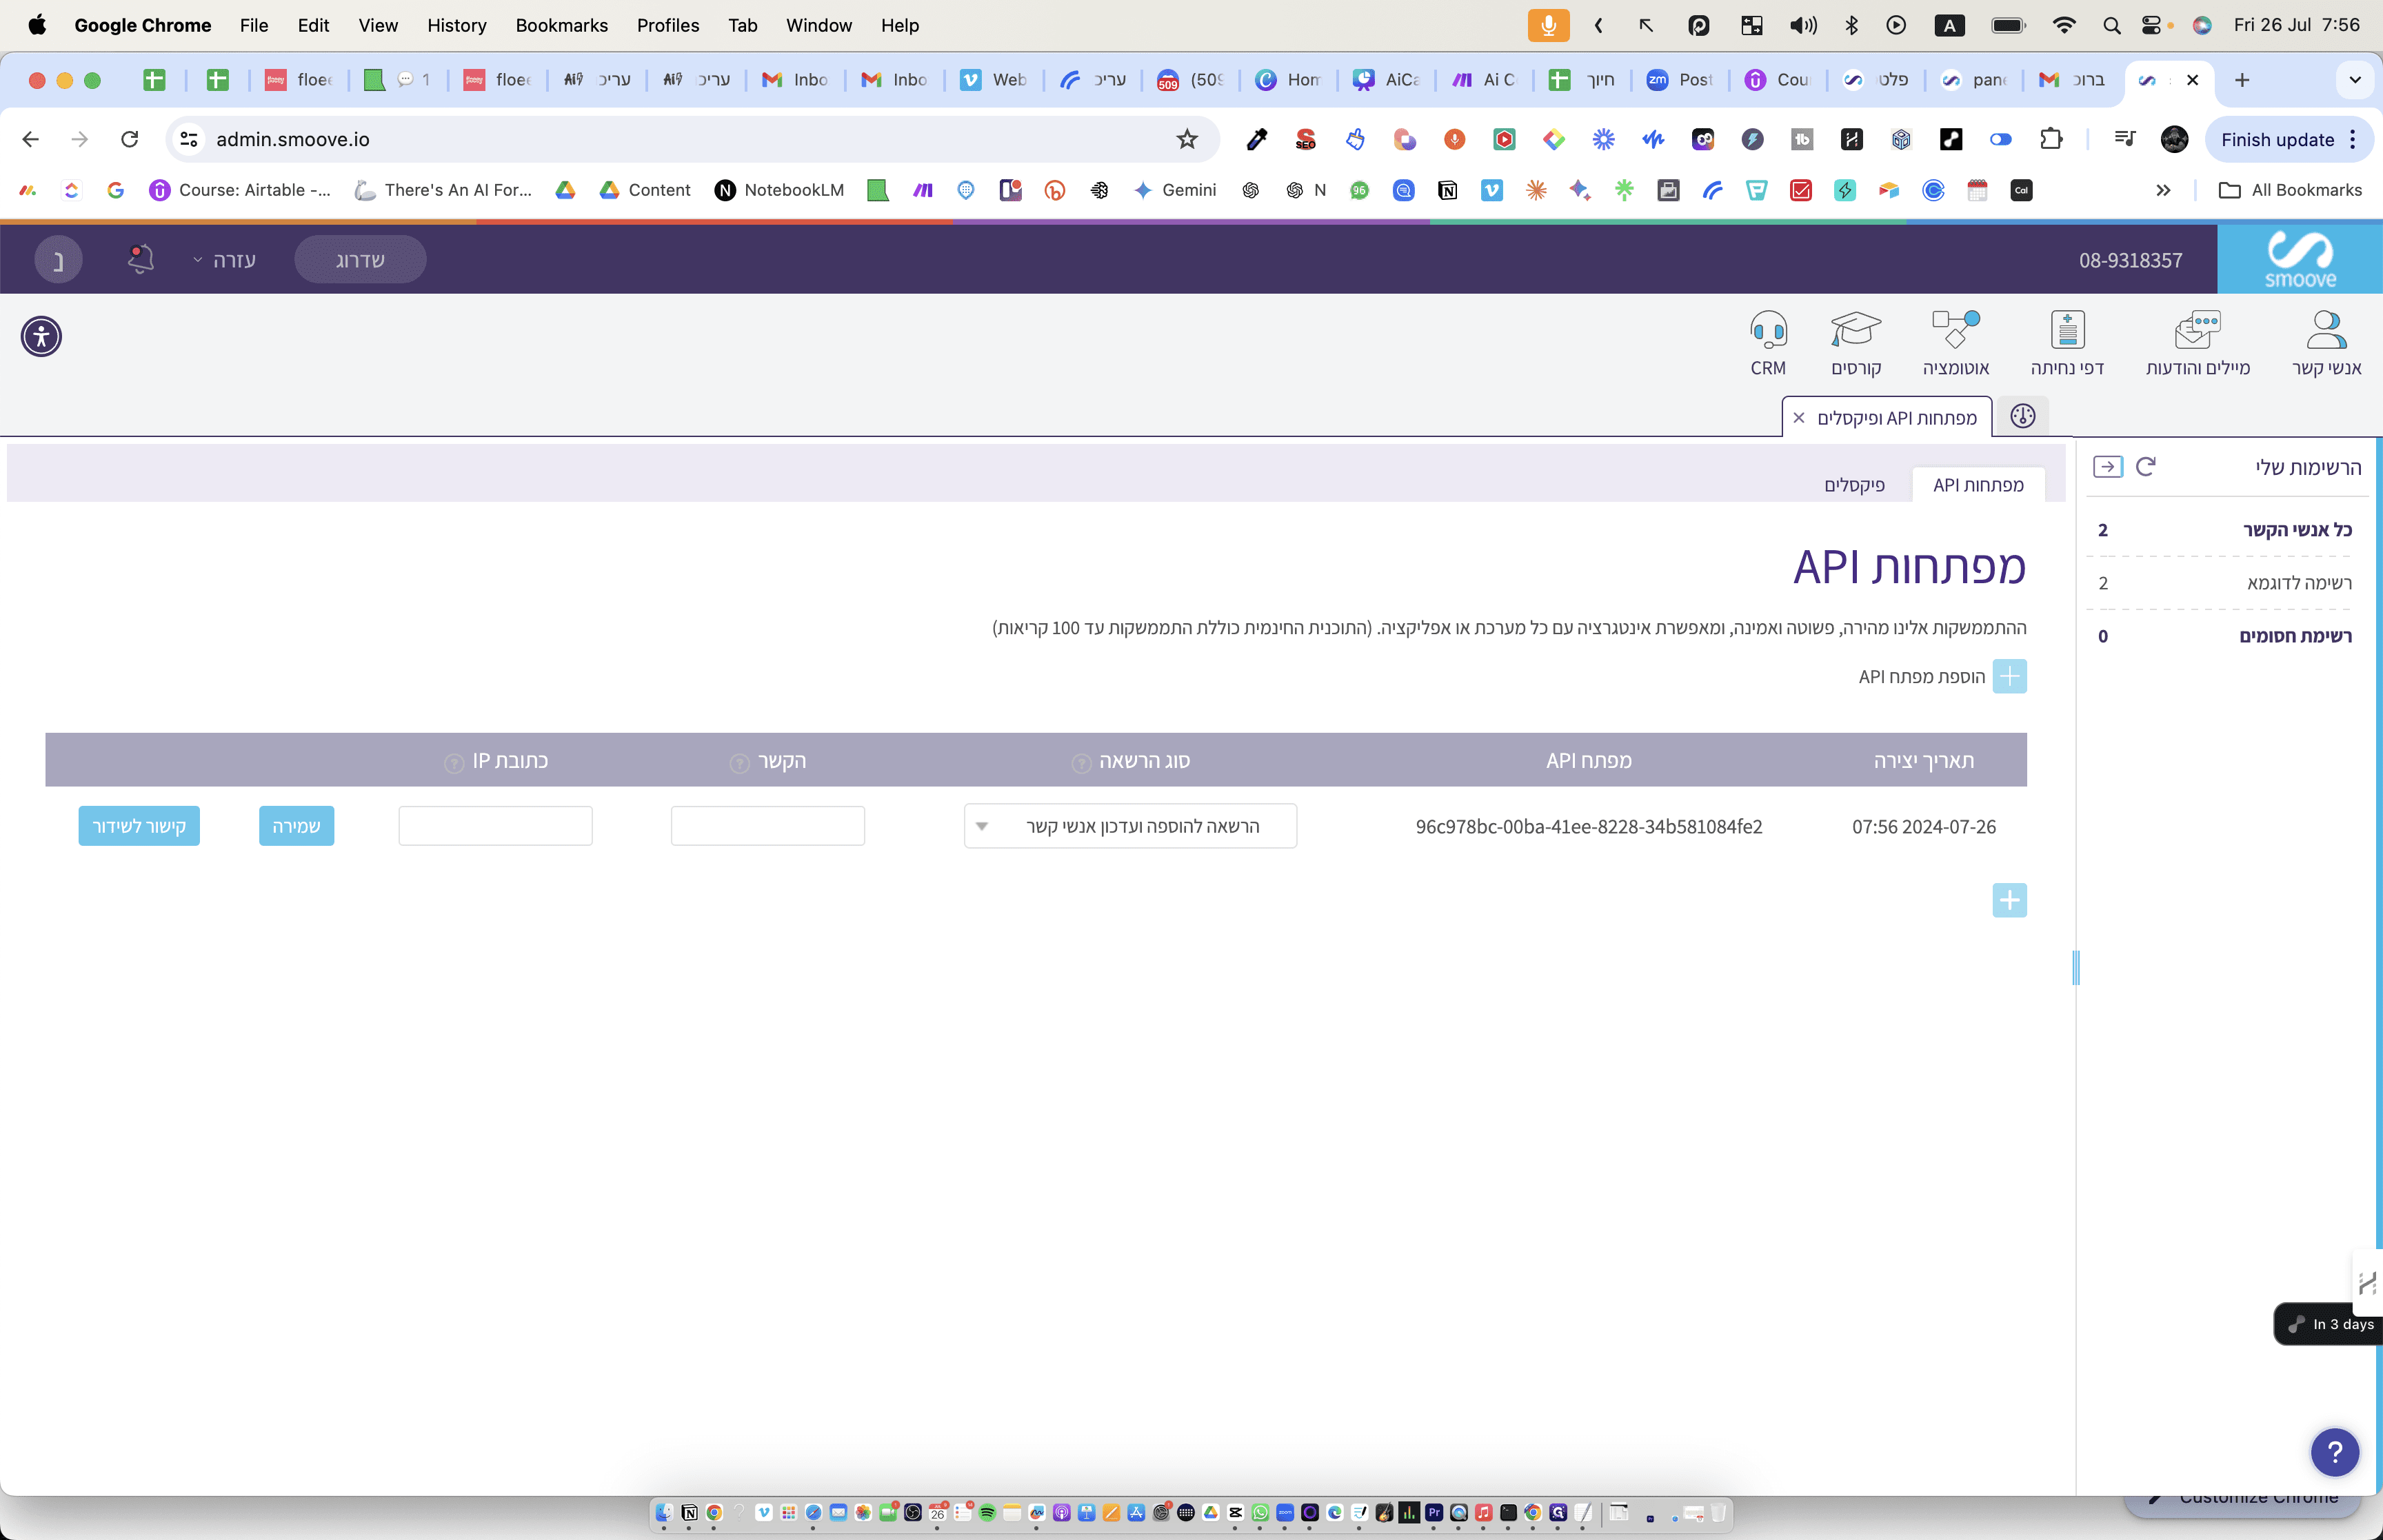Click the קישור לשידור button
Image resolution: width=2383 pixels, height=1540 pixels.
pyautogui.click(x=139, y=826)
